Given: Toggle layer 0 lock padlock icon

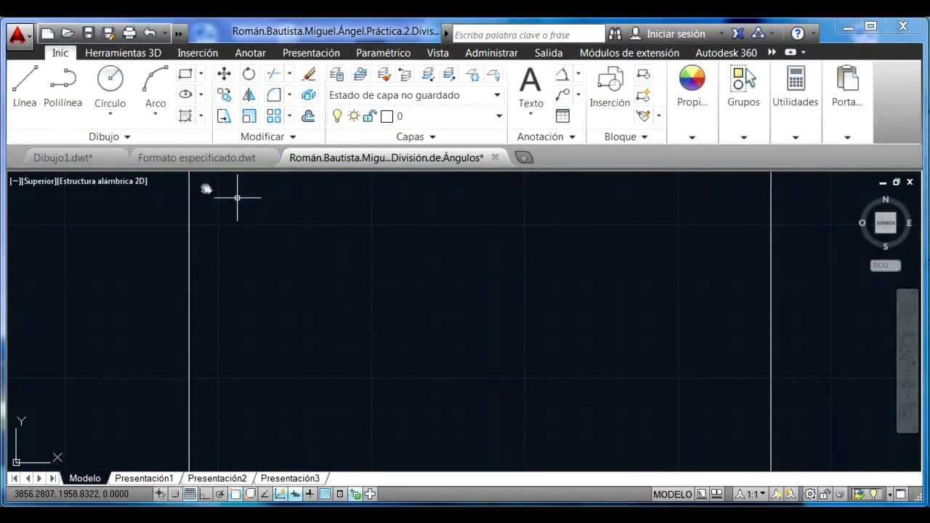Looking at the screenshot, I should coord(370,115).
